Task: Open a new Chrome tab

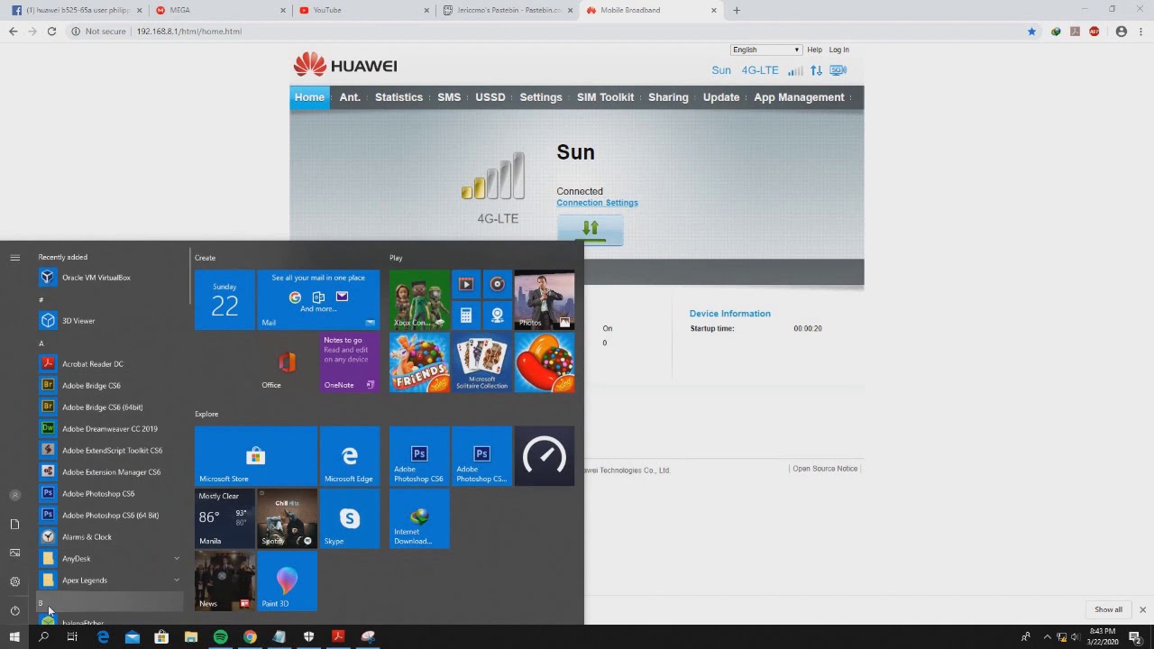Action: coord(737,10)
